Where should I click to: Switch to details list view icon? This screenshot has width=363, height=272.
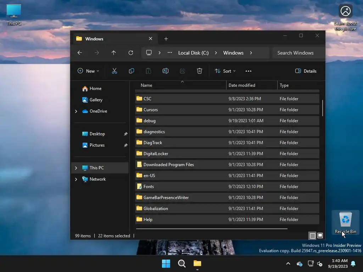click(x=313, y=236)
